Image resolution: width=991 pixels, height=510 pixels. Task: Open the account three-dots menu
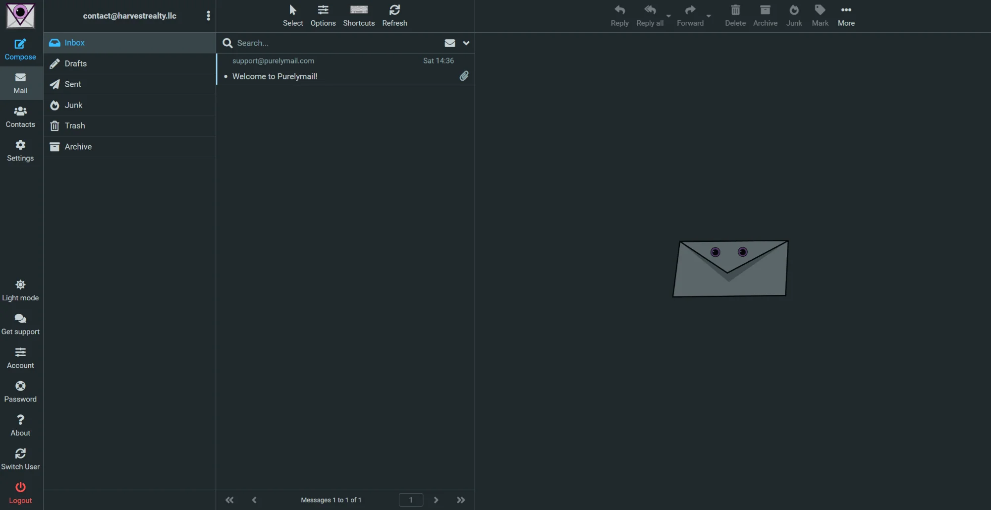coord(208,16)
